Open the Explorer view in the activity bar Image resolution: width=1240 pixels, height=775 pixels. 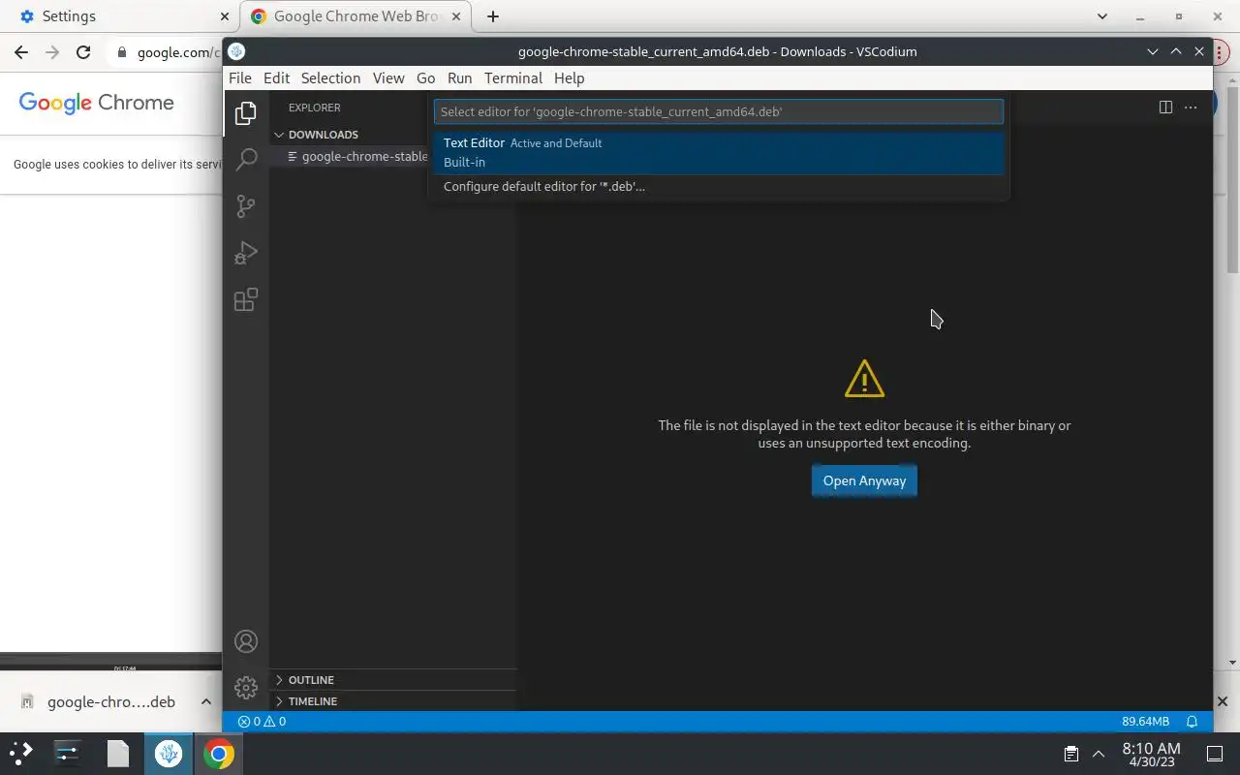point(246,113)
